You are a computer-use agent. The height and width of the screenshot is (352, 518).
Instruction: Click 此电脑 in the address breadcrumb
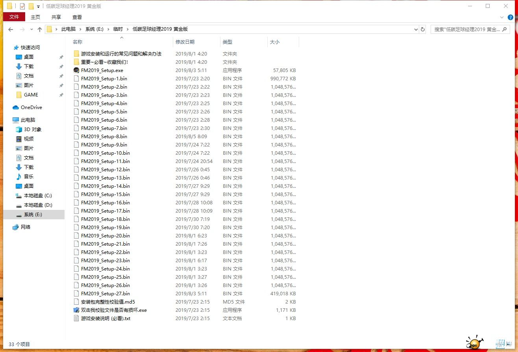(x=68, y=29)
